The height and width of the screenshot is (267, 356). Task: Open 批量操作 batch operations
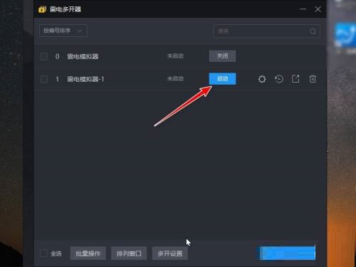88,253
